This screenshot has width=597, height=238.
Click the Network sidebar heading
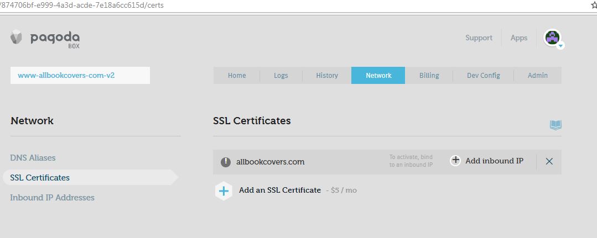(x=32, y=121)
